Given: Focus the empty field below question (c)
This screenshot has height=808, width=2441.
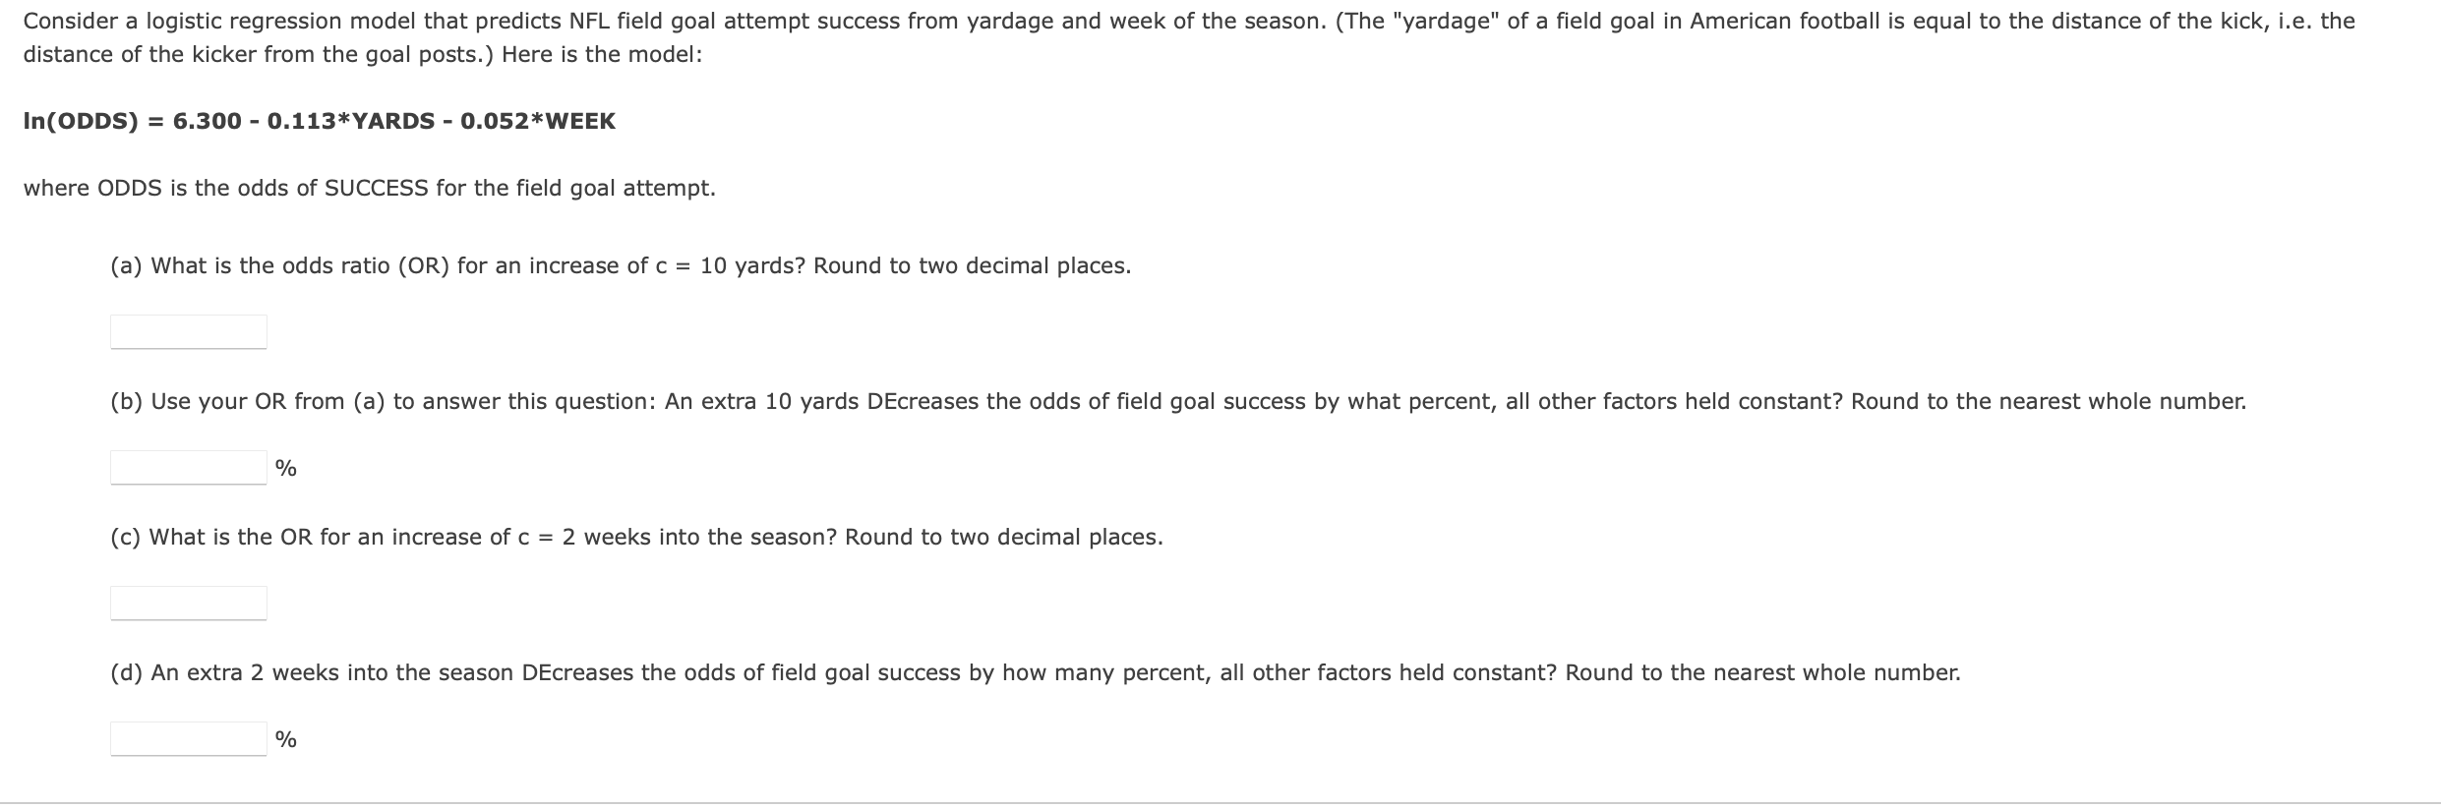Looking at the screenshot, I should click(x=189, y=603).
